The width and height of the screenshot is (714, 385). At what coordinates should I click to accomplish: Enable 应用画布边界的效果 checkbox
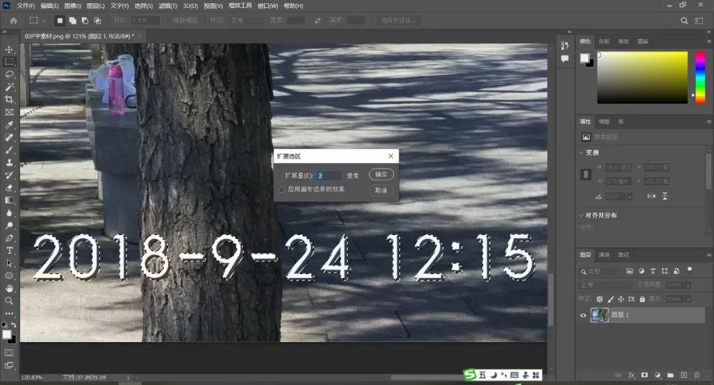coord(282,190)
